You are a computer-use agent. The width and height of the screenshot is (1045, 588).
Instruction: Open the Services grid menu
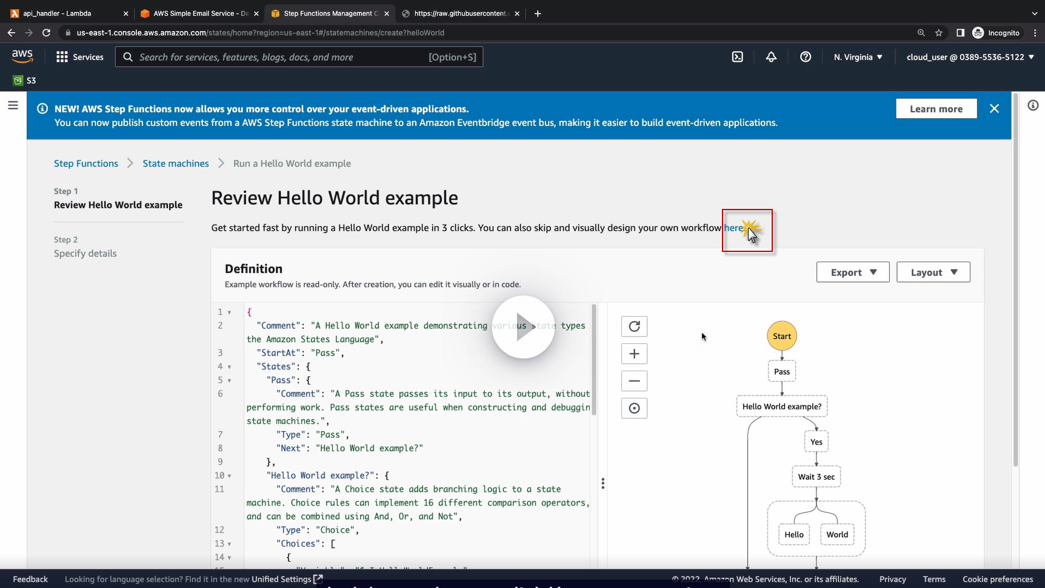pos(79,57)
